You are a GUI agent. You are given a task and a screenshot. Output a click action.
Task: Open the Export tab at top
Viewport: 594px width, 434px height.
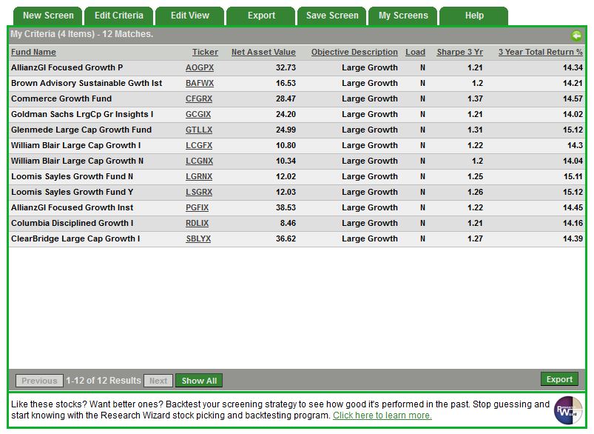coord(261,16)
